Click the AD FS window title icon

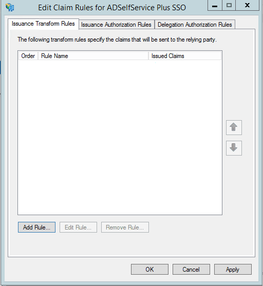tap(10, 7)
